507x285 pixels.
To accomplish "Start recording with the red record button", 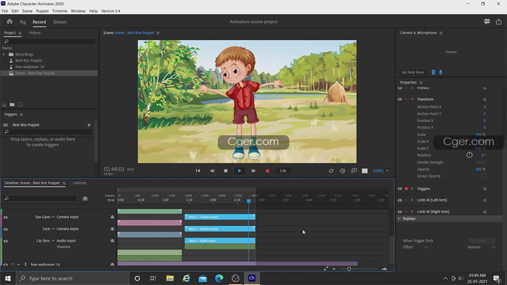I will (x=267, y=170).
